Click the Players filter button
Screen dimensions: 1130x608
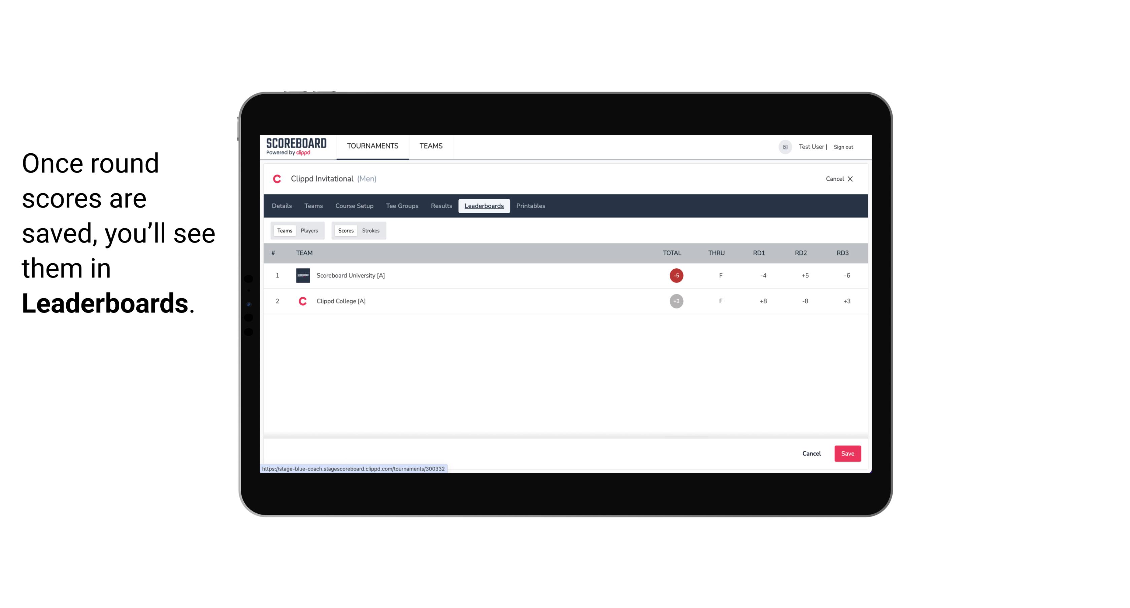(x=309, y=231)
